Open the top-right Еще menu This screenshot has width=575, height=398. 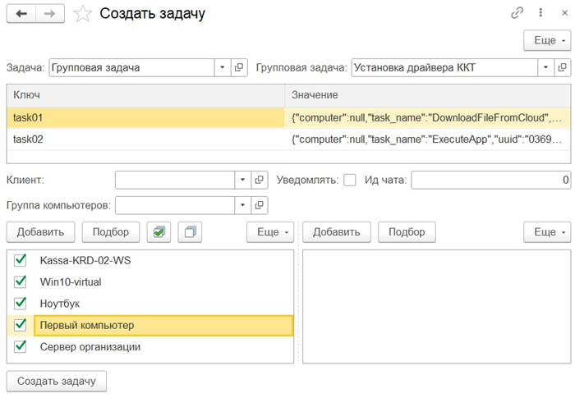tap(546, 39)
